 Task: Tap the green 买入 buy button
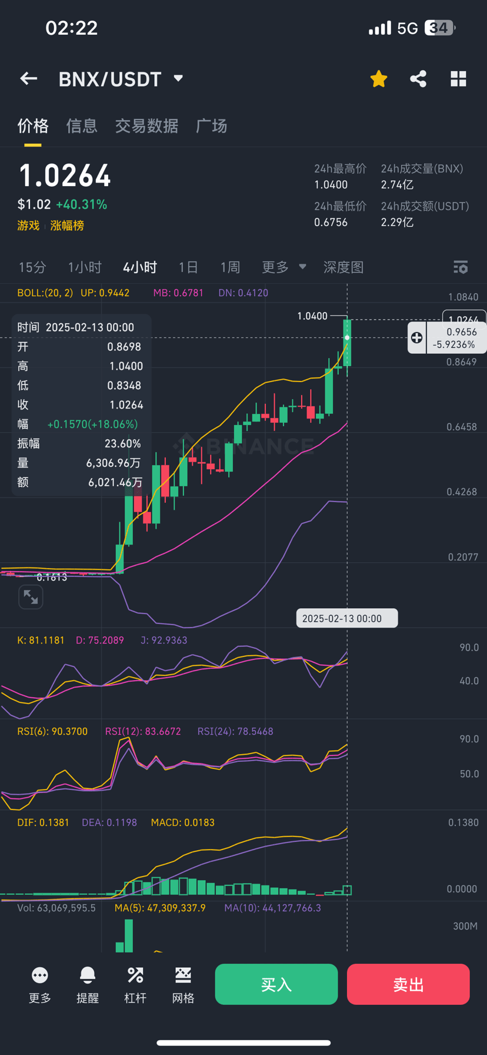click(x=276, y=984)
